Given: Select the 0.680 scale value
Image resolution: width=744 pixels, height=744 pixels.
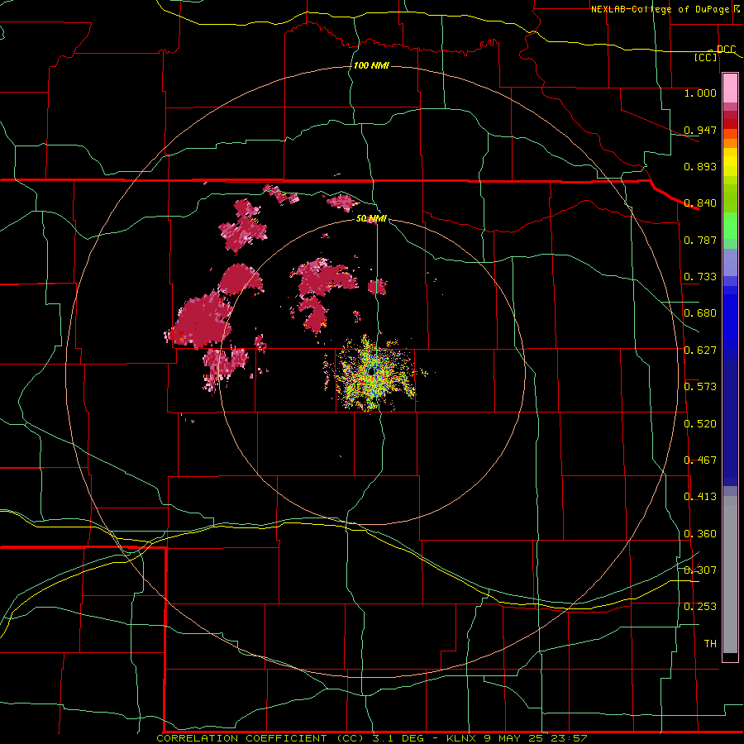Looking at the screenshot, I should [700, 313].
